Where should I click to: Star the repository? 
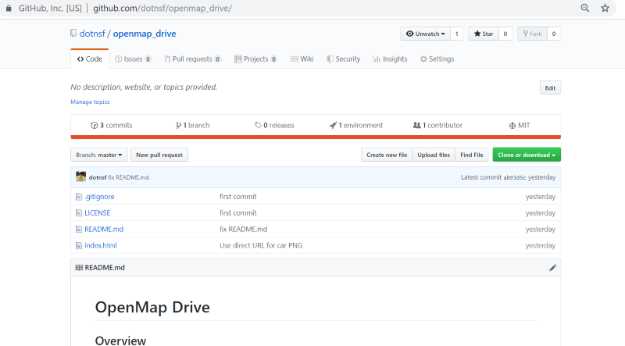pos(484,34)
